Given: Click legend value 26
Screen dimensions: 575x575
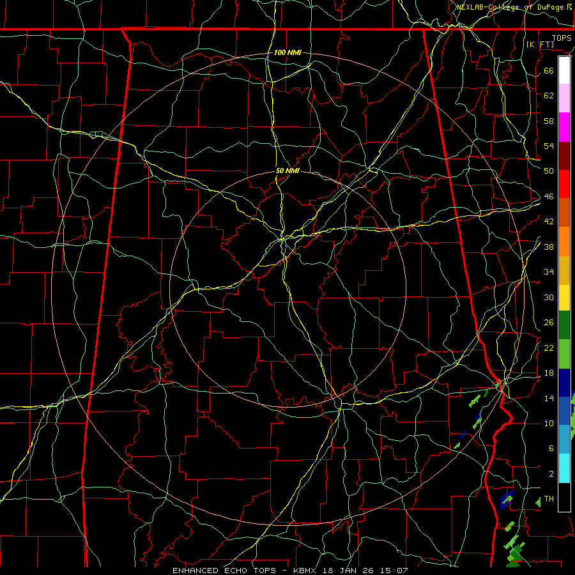Looking at the screenshot, I should pyautogui.click(x=549, y=323).
